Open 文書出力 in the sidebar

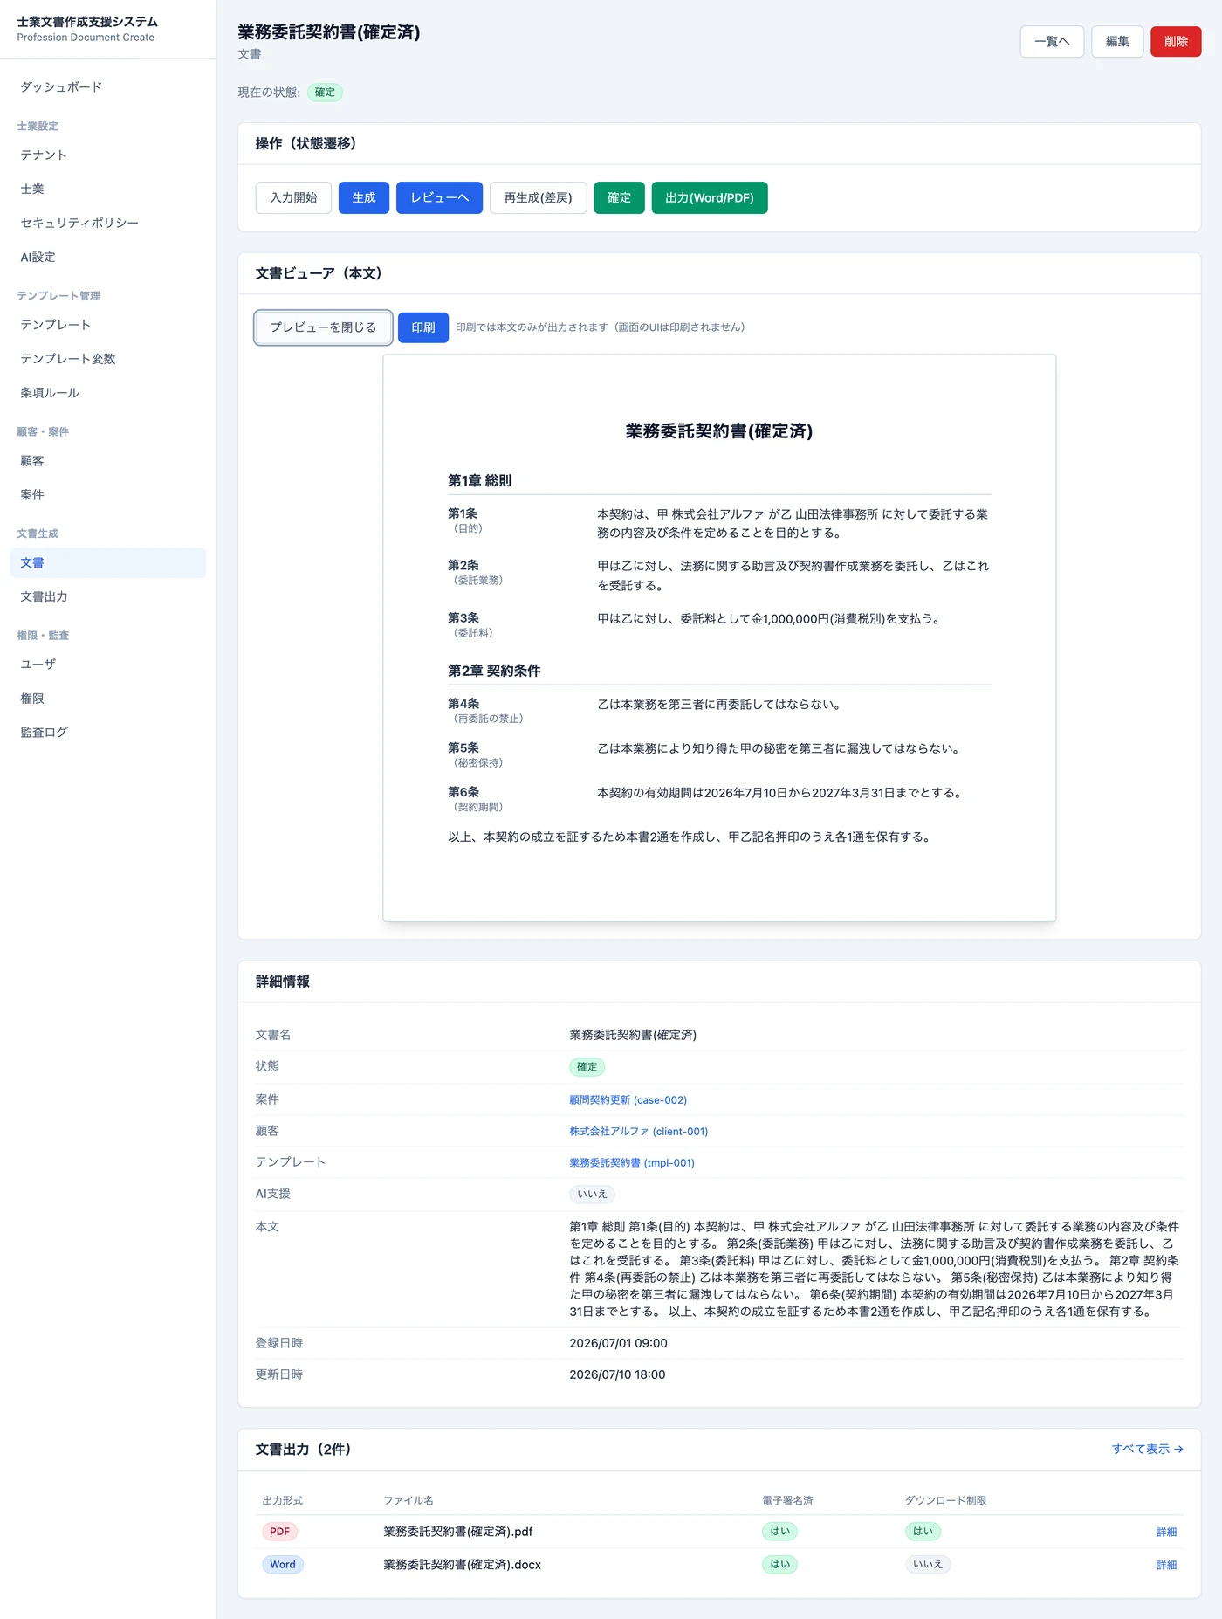(108, 597)
